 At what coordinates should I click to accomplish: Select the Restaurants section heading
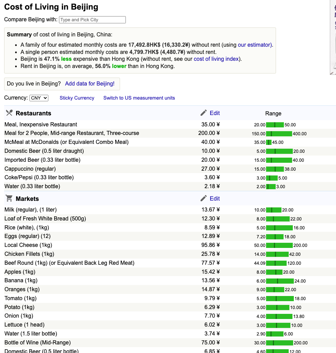[33, 113]
